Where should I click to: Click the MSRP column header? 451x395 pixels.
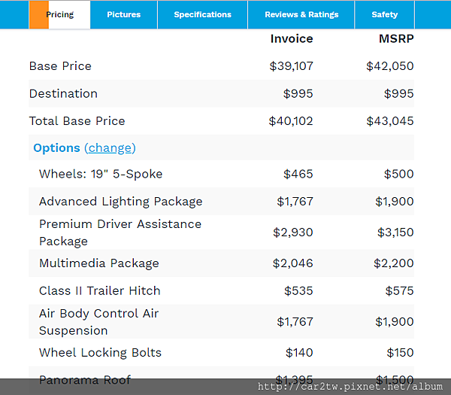coord(395,38)
